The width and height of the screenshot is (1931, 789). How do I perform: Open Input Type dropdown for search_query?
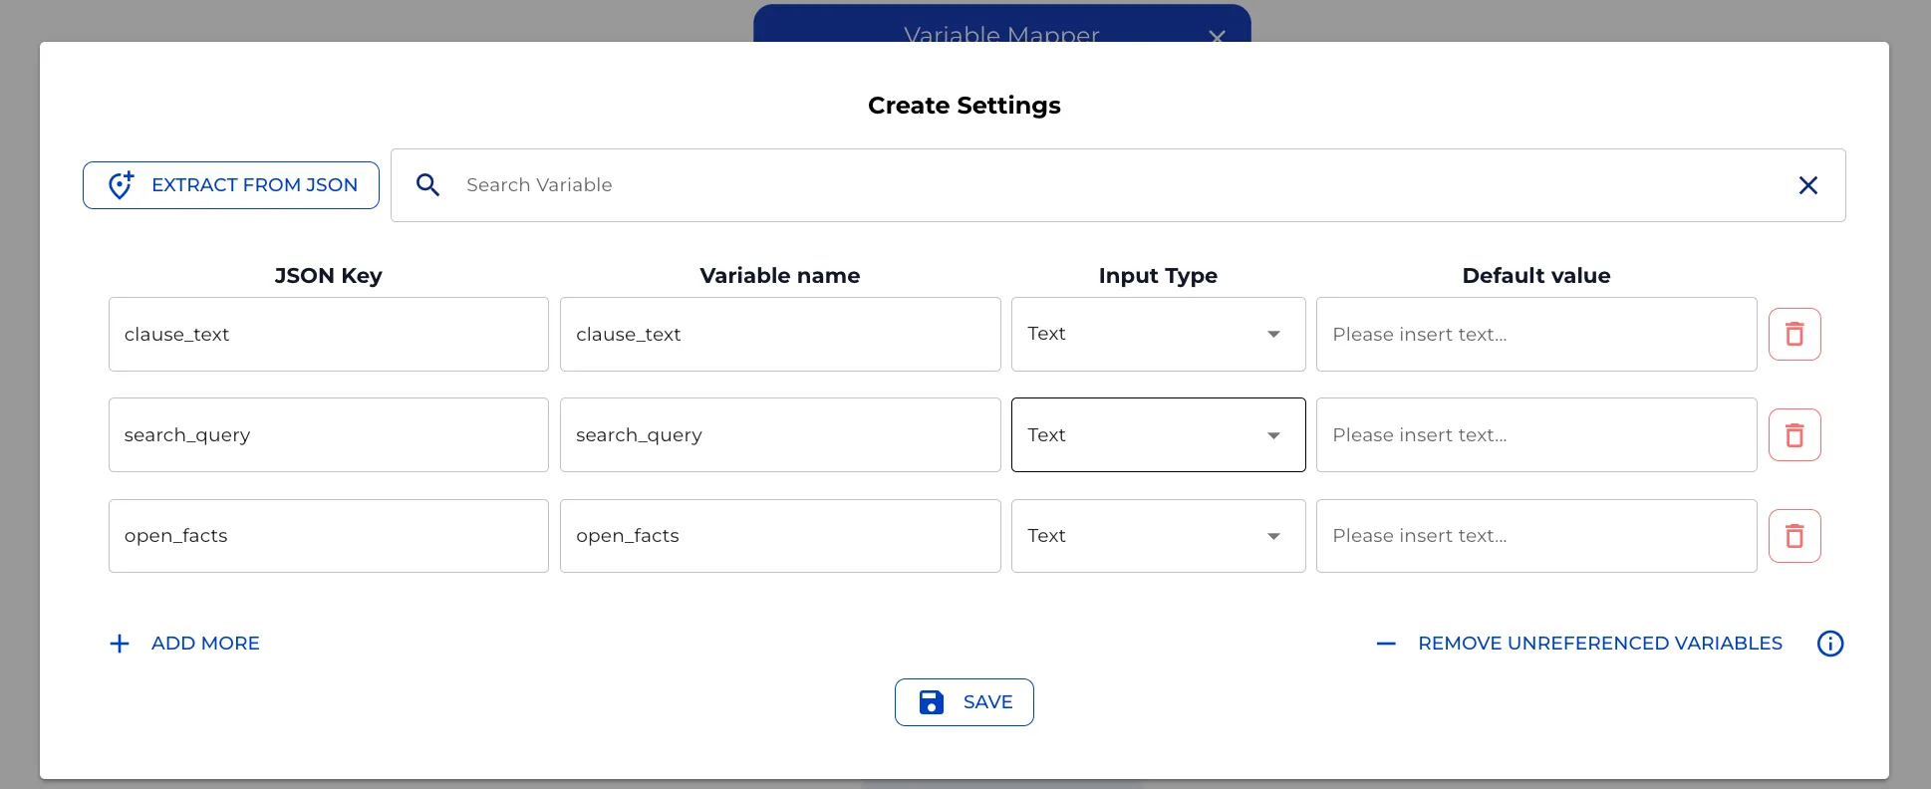coord(1158,435)
